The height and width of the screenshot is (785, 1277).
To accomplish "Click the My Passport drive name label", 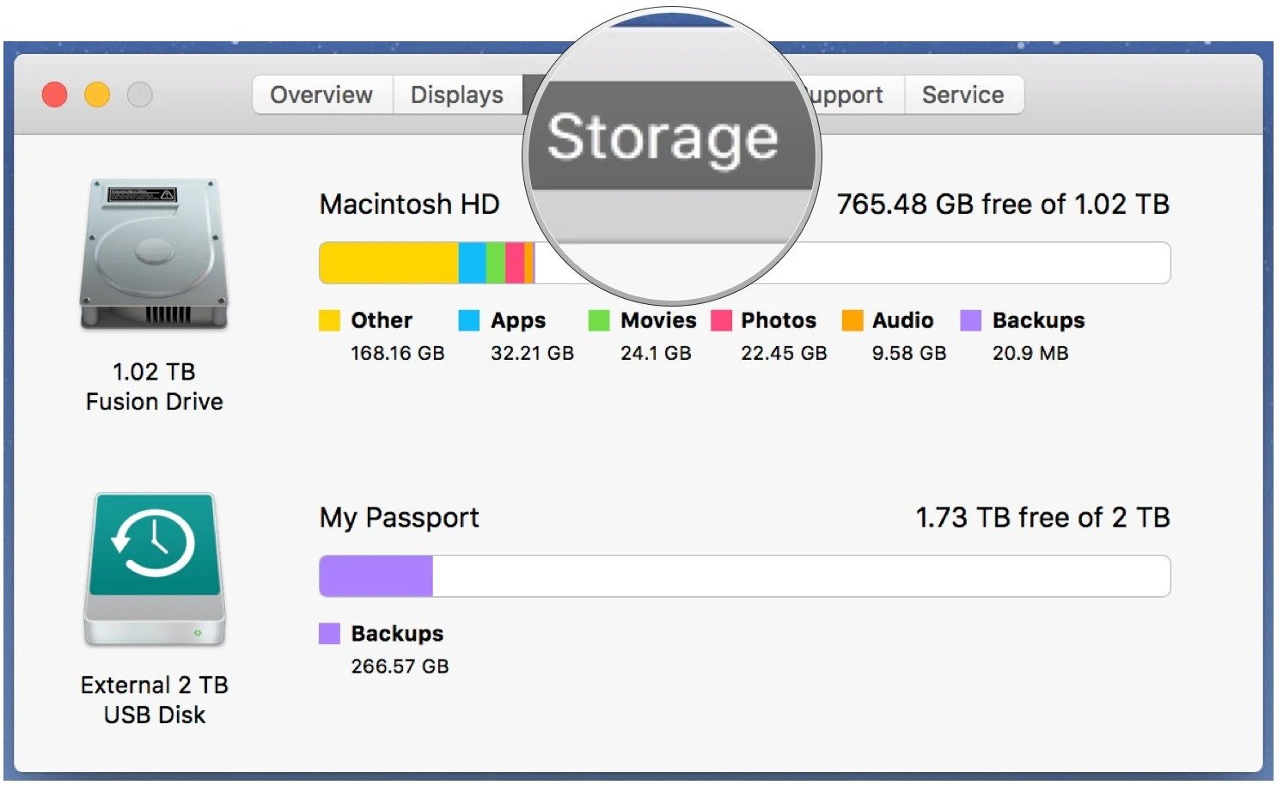I will tap(399, 518).
